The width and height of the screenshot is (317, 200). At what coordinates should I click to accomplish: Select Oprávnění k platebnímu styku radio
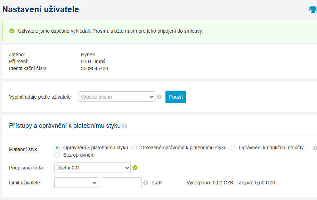tap(57, 148)
